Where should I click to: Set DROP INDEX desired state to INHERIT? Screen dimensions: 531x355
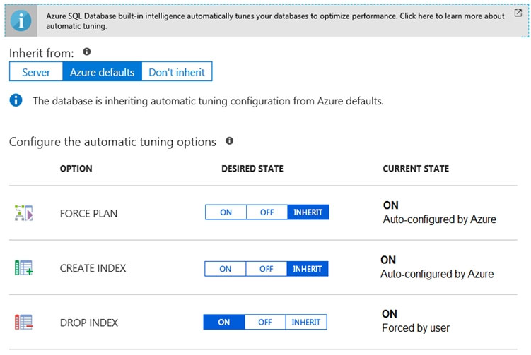tap(306, 323)
